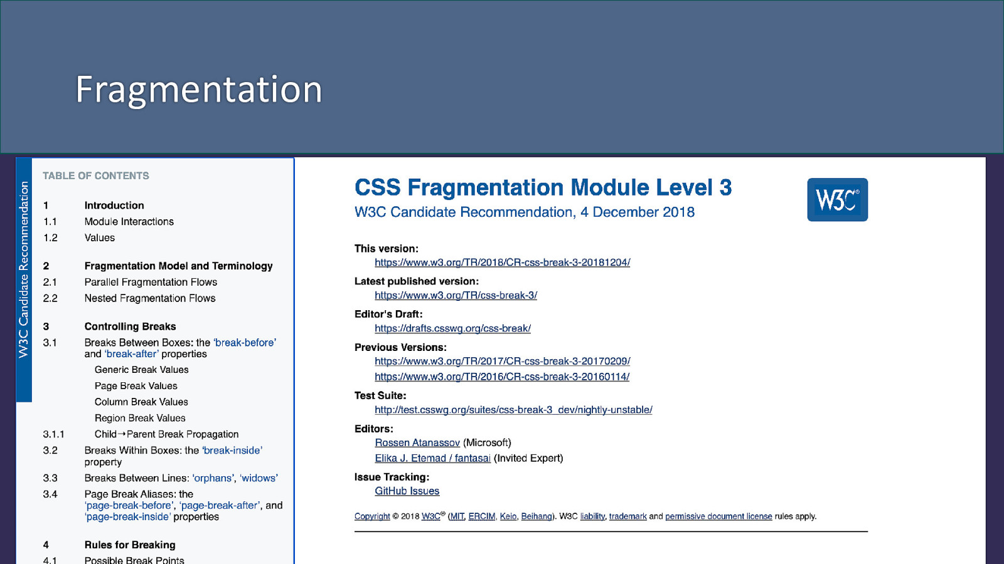Click the trademark link

[x=628, y=516]
